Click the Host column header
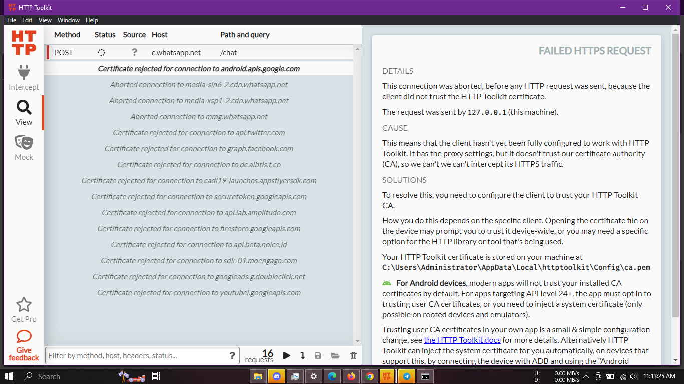The image size is (684, 384). click(160, 35)
